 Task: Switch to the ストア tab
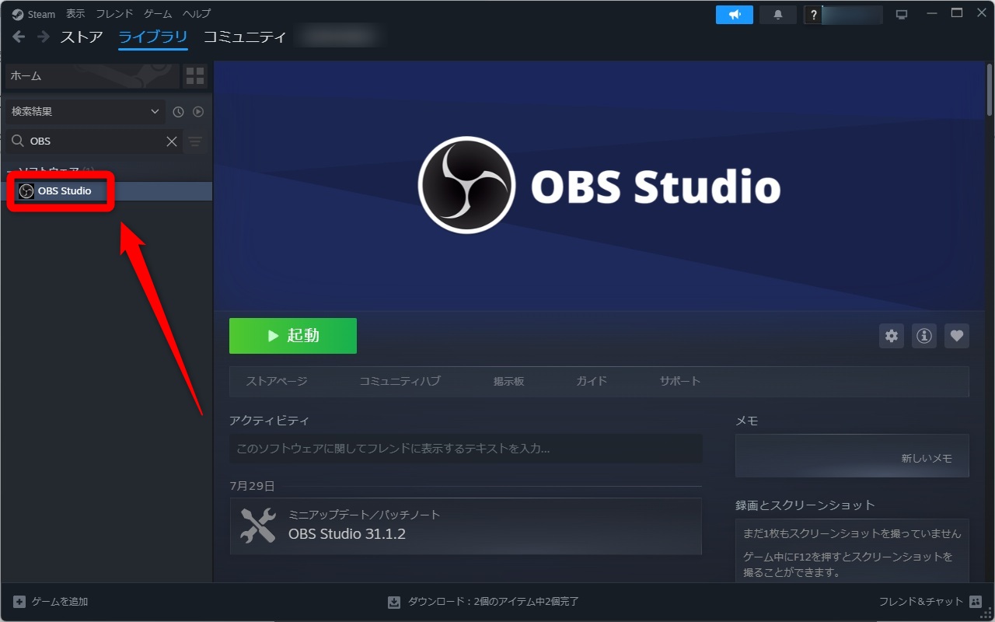pyautogui.click(x=82, y=37)
